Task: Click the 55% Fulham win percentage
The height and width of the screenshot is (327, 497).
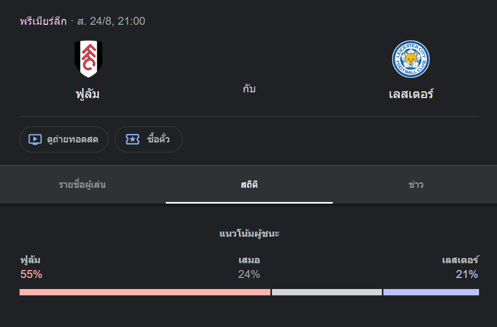Action: (31, 274)
